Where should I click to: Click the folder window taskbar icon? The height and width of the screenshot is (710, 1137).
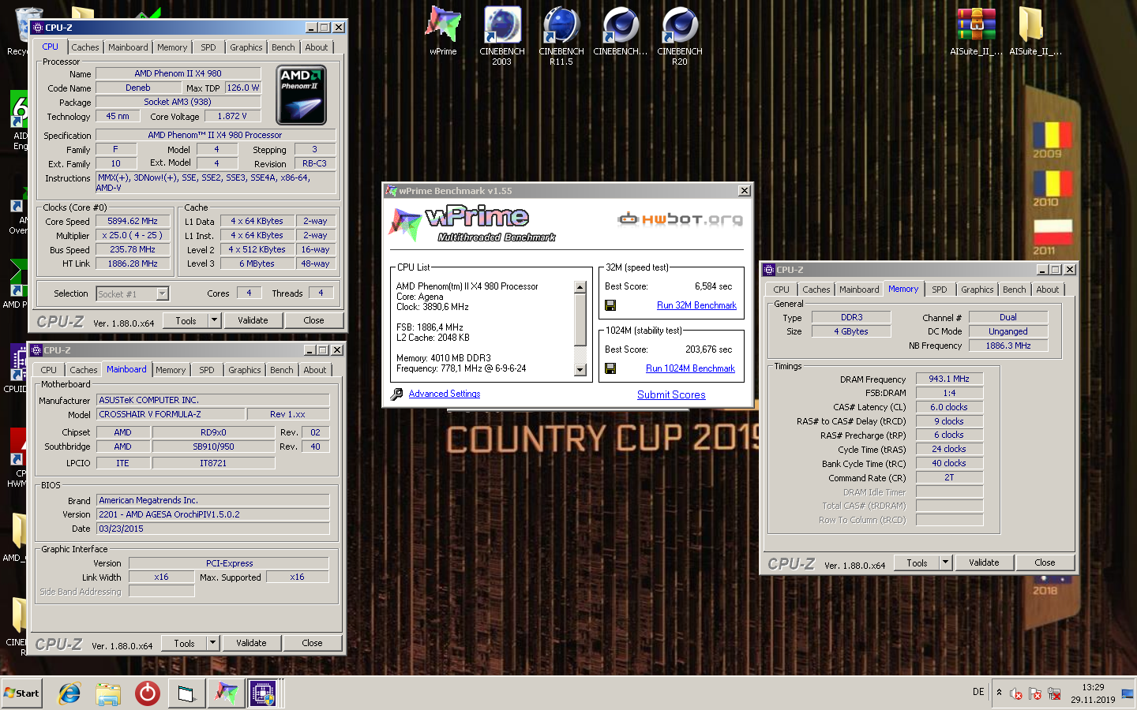186,693
